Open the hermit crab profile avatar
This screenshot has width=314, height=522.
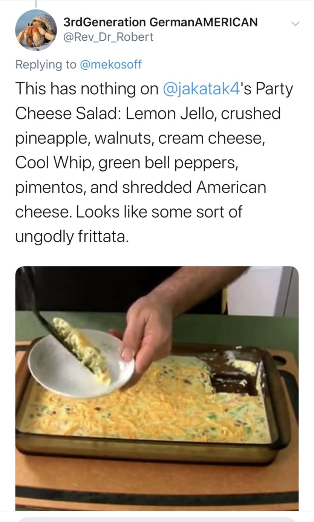[x=36, y=30]
